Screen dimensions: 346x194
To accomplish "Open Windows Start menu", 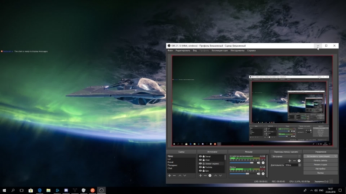I will coord(4,190).
